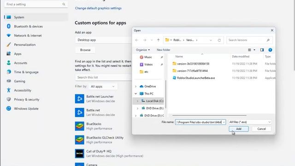Click the Gaming controller icon

(x=9, y=81)
